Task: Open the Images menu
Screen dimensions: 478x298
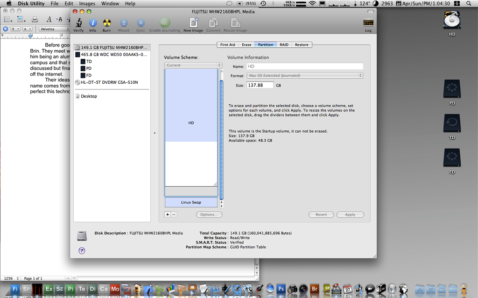Action: click(x=87, y=3)
